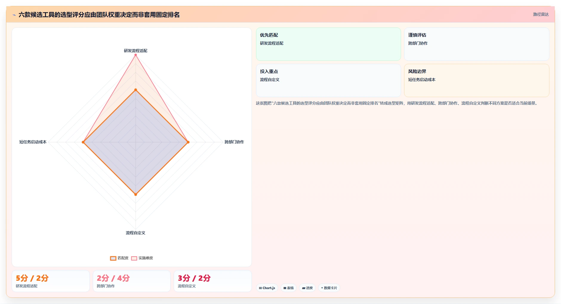561x304 pixels.
Task: Click the 跨部门协作 radar axis label
Action: 234,142
